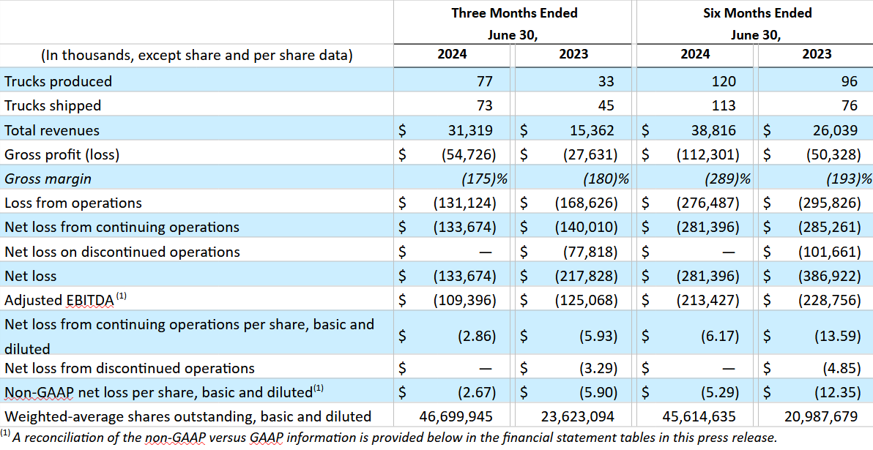Screen dimensions: 873x450
Task: Select per share value (5.93)
Action: tap(598, 337)
